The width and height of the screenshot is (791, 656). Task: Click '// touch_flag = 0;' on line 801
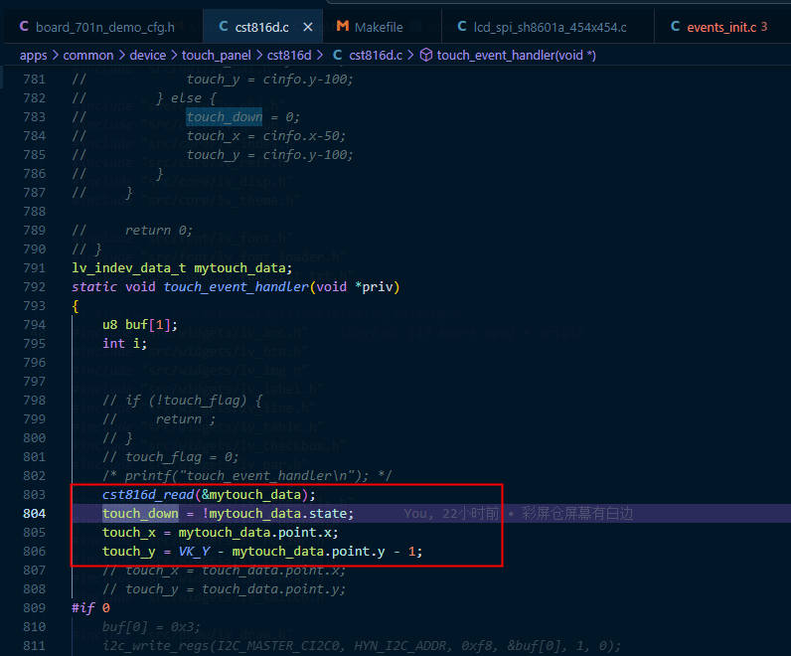[x=170, y=457]
